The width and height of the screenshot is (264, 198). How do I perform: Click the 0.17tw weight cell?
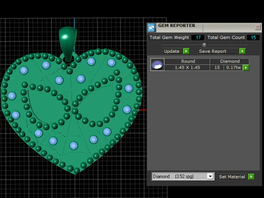tap(233, 68)
